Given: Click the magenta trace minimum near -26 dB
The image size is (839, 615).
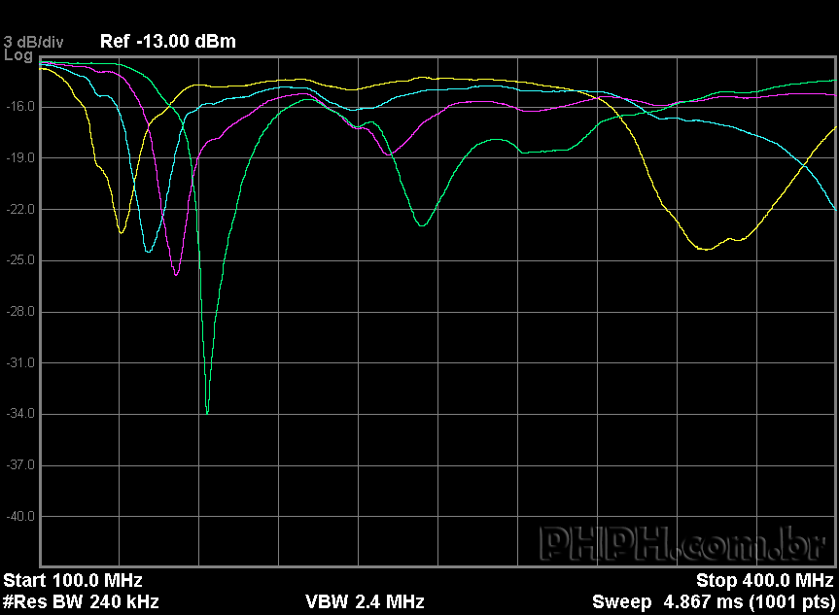Looking at the screenshot, I should click(176, 275).
